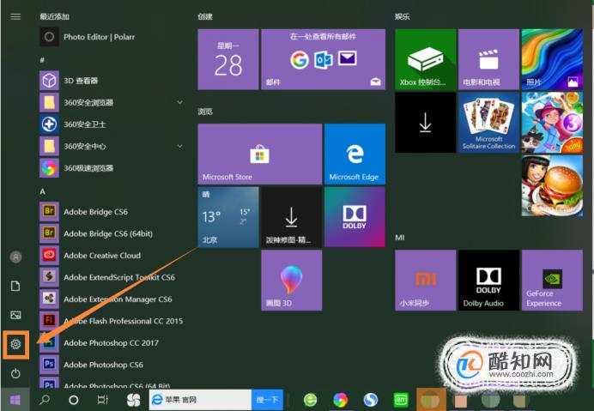Expand the 360安全浏览器 folder

click(179, 102)
